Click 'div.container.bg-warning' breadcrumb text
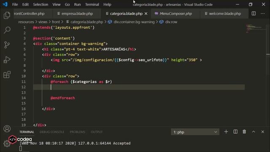Viewport: 270px width, 152px height. click(x=134, y=22)
